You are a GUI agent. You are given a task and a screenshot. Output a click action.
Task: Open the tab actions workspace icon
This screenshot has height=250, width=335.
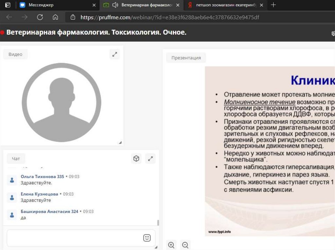click(x=8, y=5)
